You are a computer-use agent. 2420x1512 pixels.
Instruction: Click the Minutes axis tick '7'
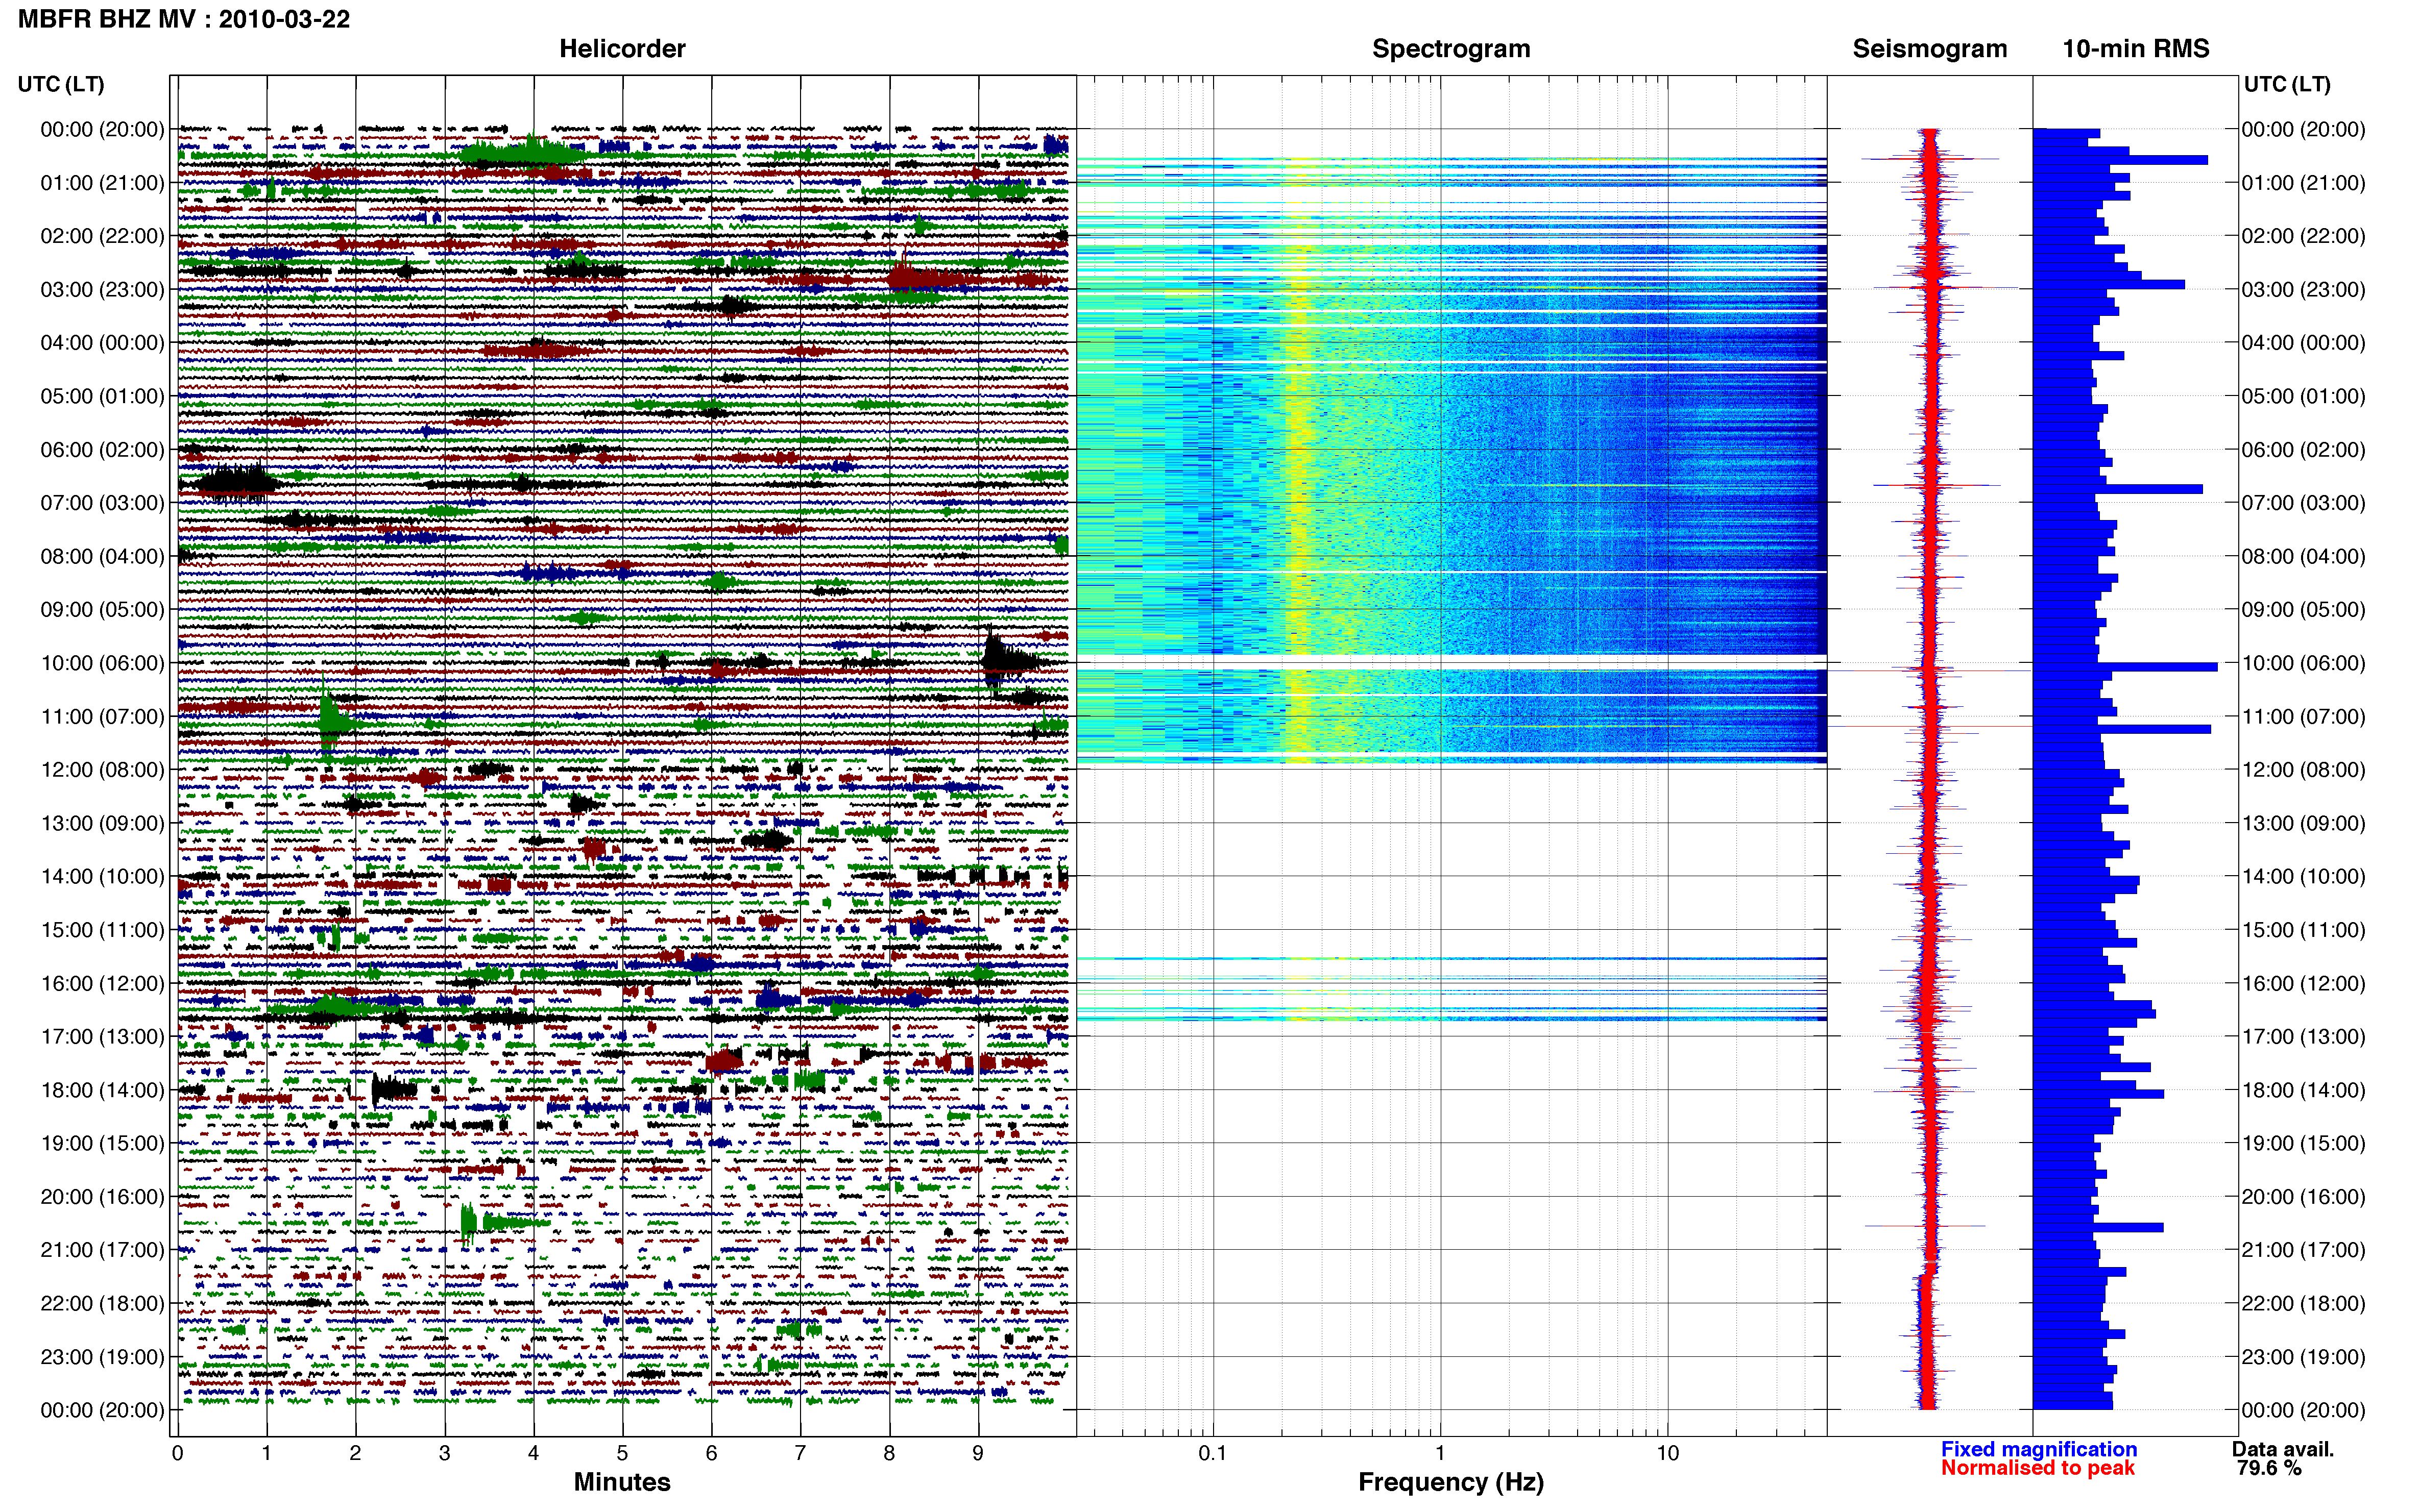click(800, 1453)
